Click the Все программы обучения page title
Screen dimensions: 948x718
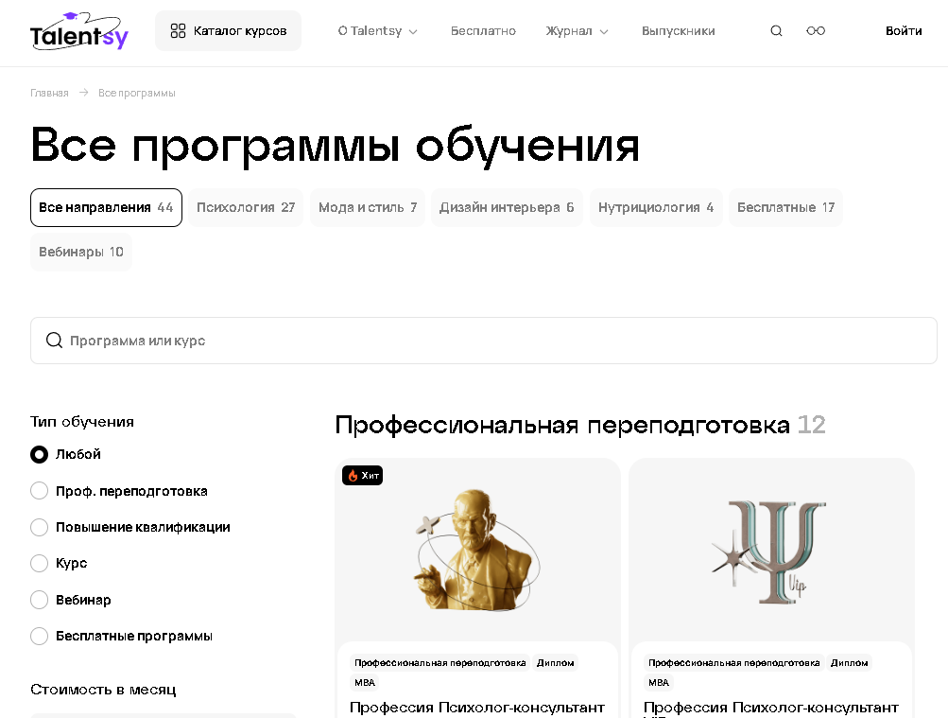335,145
